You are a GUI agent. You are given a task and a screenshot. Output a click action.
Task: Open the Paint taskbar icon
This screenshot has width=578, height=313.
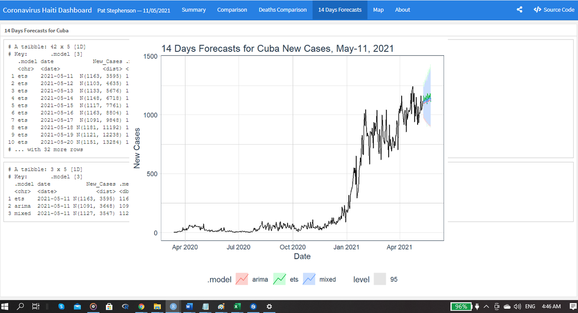pyautogui.click(x=221, y=306)
